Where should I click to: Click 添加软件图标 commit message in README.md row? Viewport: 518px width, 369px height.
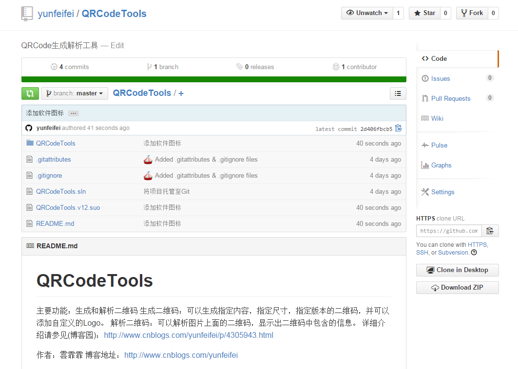pyautogui.click(x=162, y=224)
